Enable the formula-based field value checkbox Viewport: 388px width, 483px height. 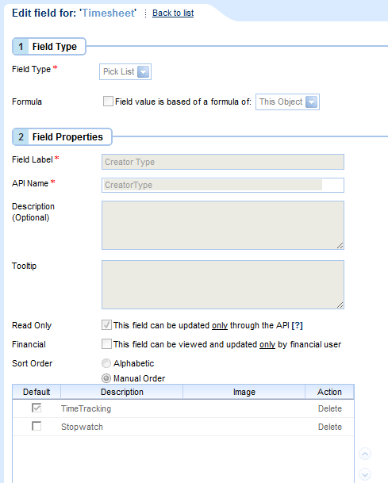(108, 102)
